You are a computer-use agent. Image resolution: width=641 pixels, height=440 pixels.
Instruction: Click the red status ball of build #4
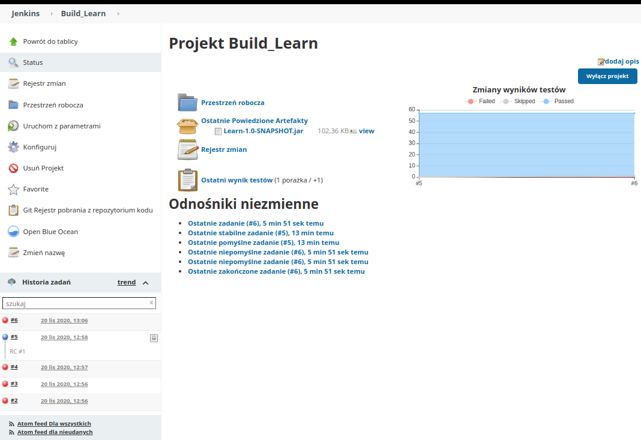5,367
